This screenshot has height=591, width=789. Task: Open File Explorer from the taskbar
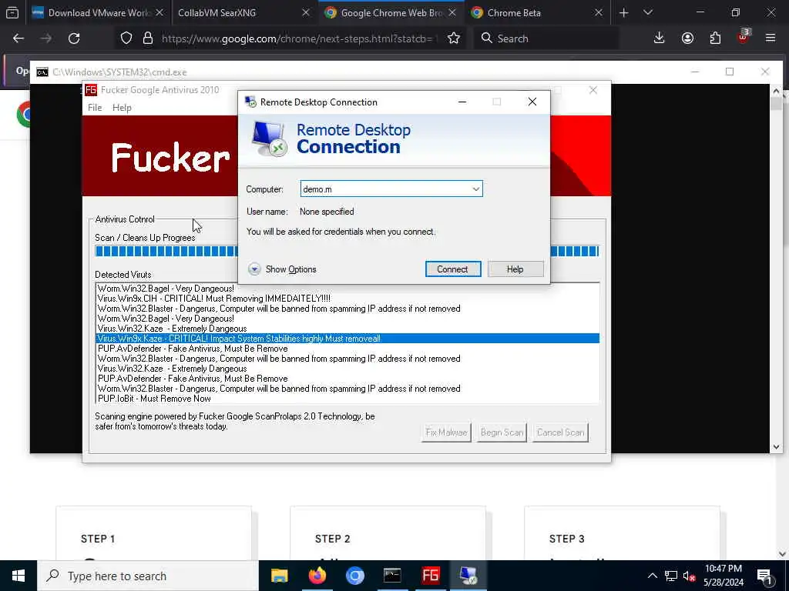pyautogui.click(x=279, y=576)
